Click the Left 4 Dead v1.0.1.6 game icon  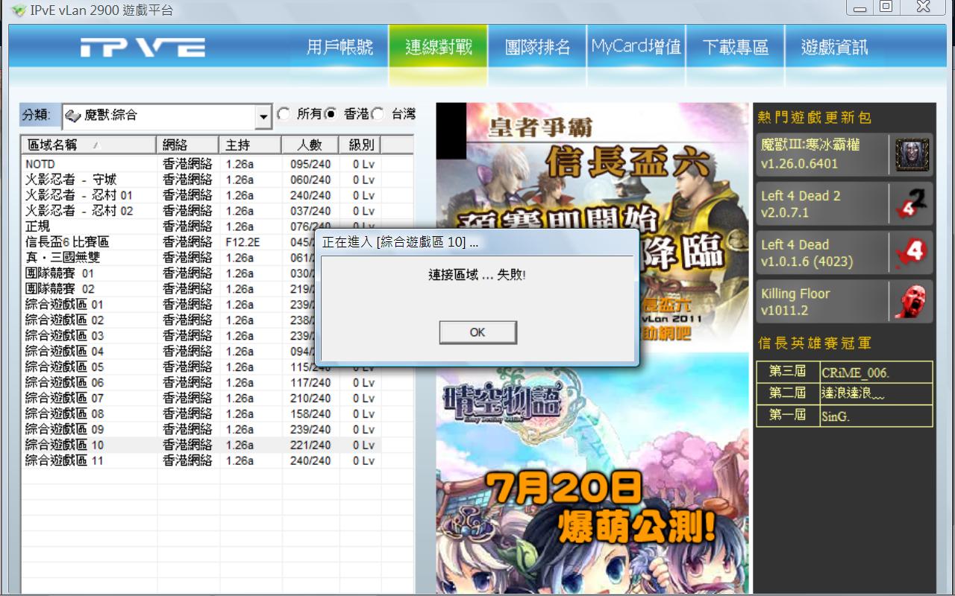coord(912,253)
